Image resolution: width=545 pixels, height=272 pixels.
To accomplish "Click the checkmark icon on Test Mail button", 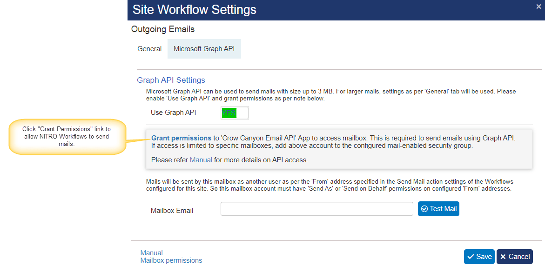I will tap(425, 208).
